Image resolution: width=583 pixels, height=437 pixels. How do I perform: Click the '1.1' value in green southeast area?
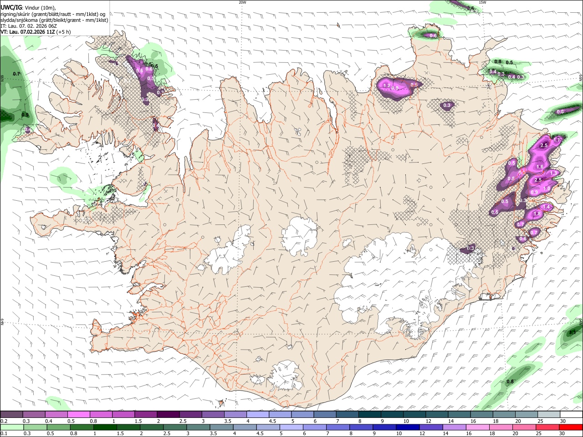pyautogui.click(x=573, y=332)
